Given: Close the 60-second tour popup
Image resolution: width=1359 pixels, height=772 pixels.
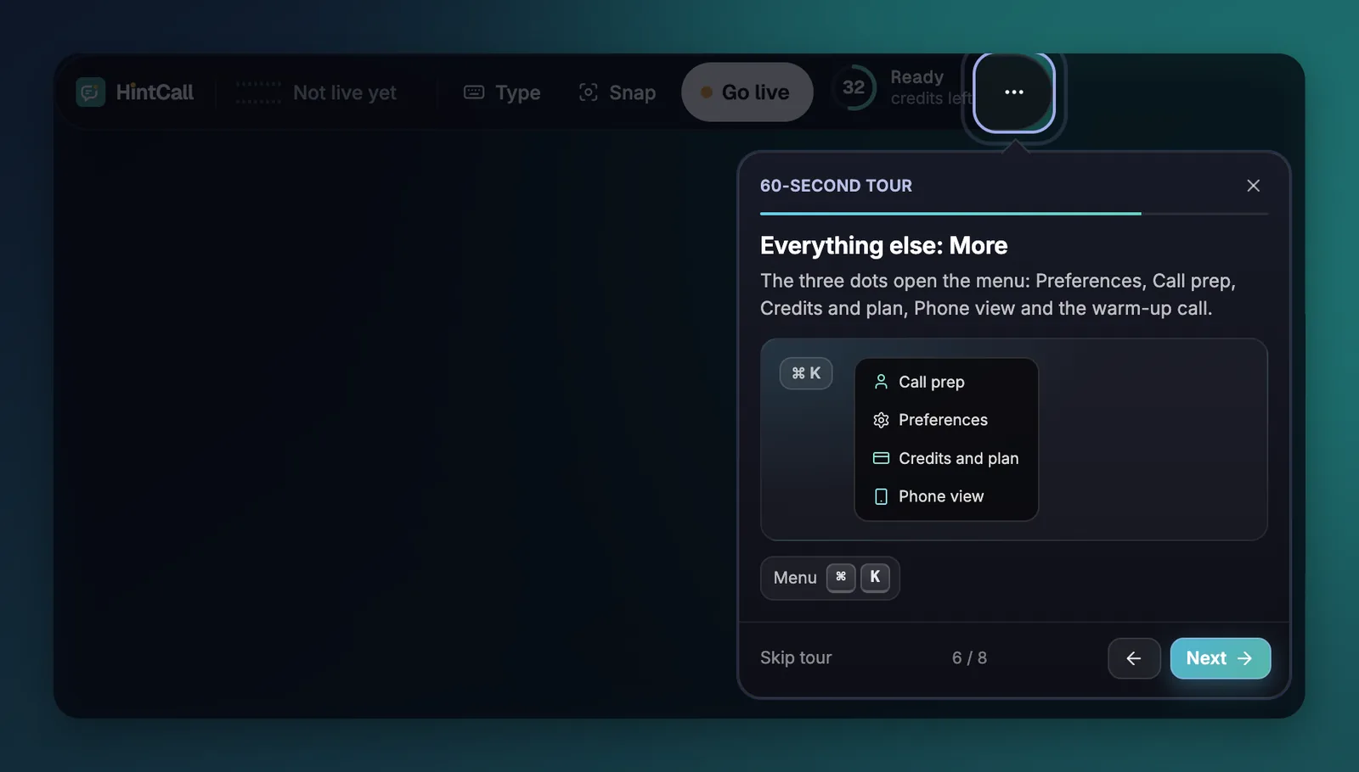Looking at the screenshot, I should 1253,186.
